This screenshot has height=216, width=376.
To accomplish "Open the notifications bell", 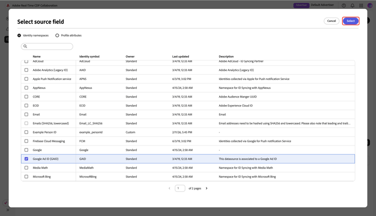I will (x=352, y=5).
